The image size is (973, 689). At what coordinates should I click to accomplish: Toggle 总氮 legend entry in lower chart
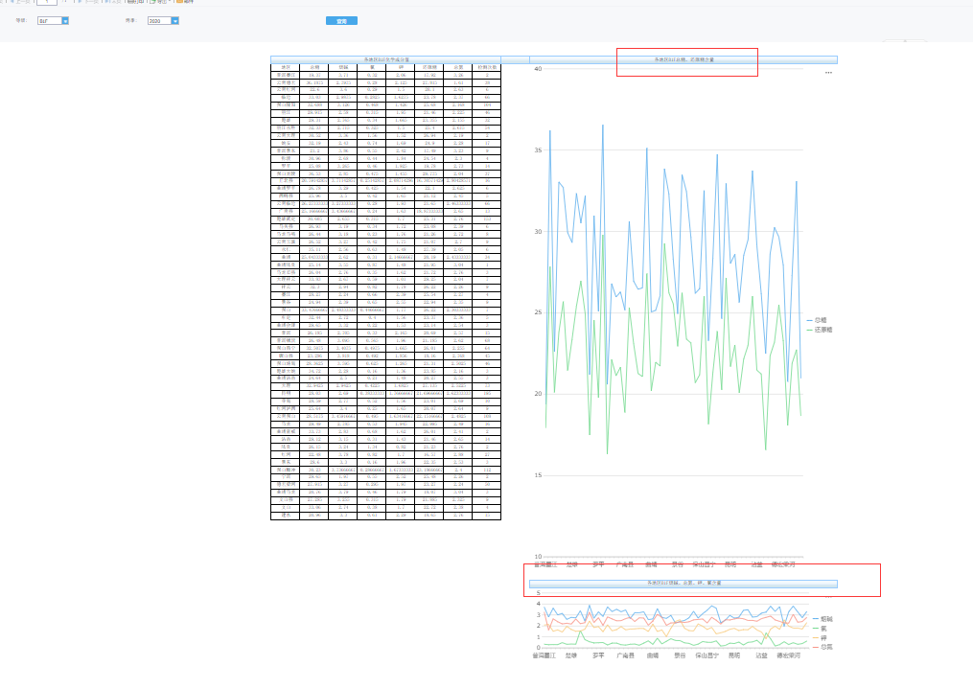822,647
